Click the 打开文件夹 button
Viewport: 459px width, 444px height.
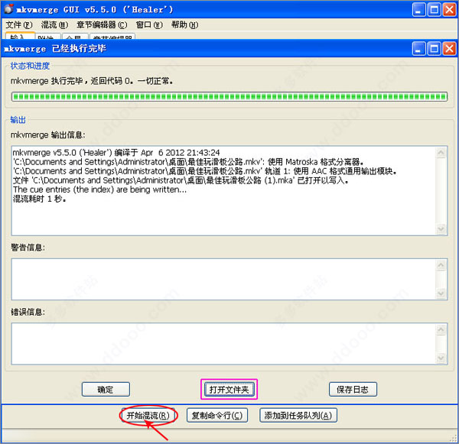[229, 389]
